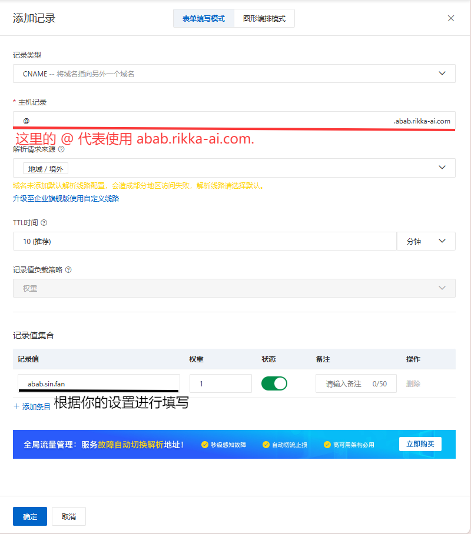471x534 pixels.
Task: Switch to 图形编排模式 tab
Action: 264,18
